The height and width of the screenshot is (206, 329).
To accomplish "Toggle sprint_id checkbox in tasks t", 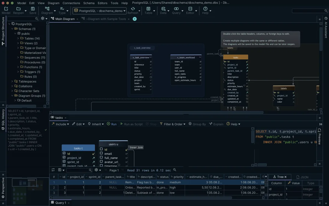I will tap(64, 162).
